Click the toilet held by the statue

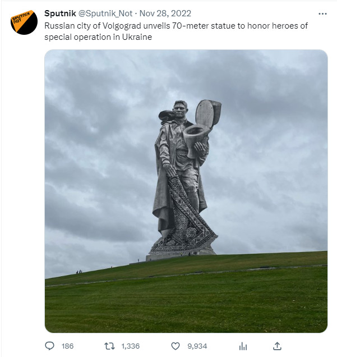click(201, 127)
